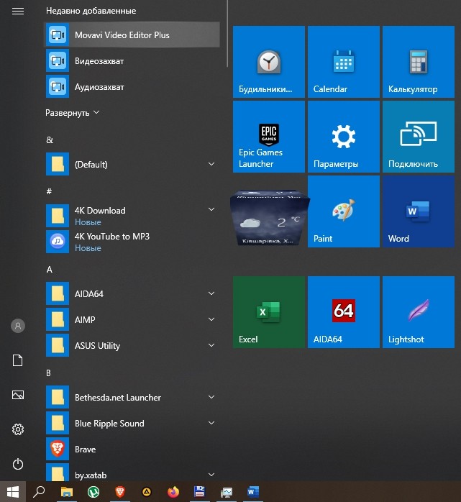The width and height of the screenshot is (461, 502).
Task: Click the Недавно добавленные heading
Action: (91, 11)
